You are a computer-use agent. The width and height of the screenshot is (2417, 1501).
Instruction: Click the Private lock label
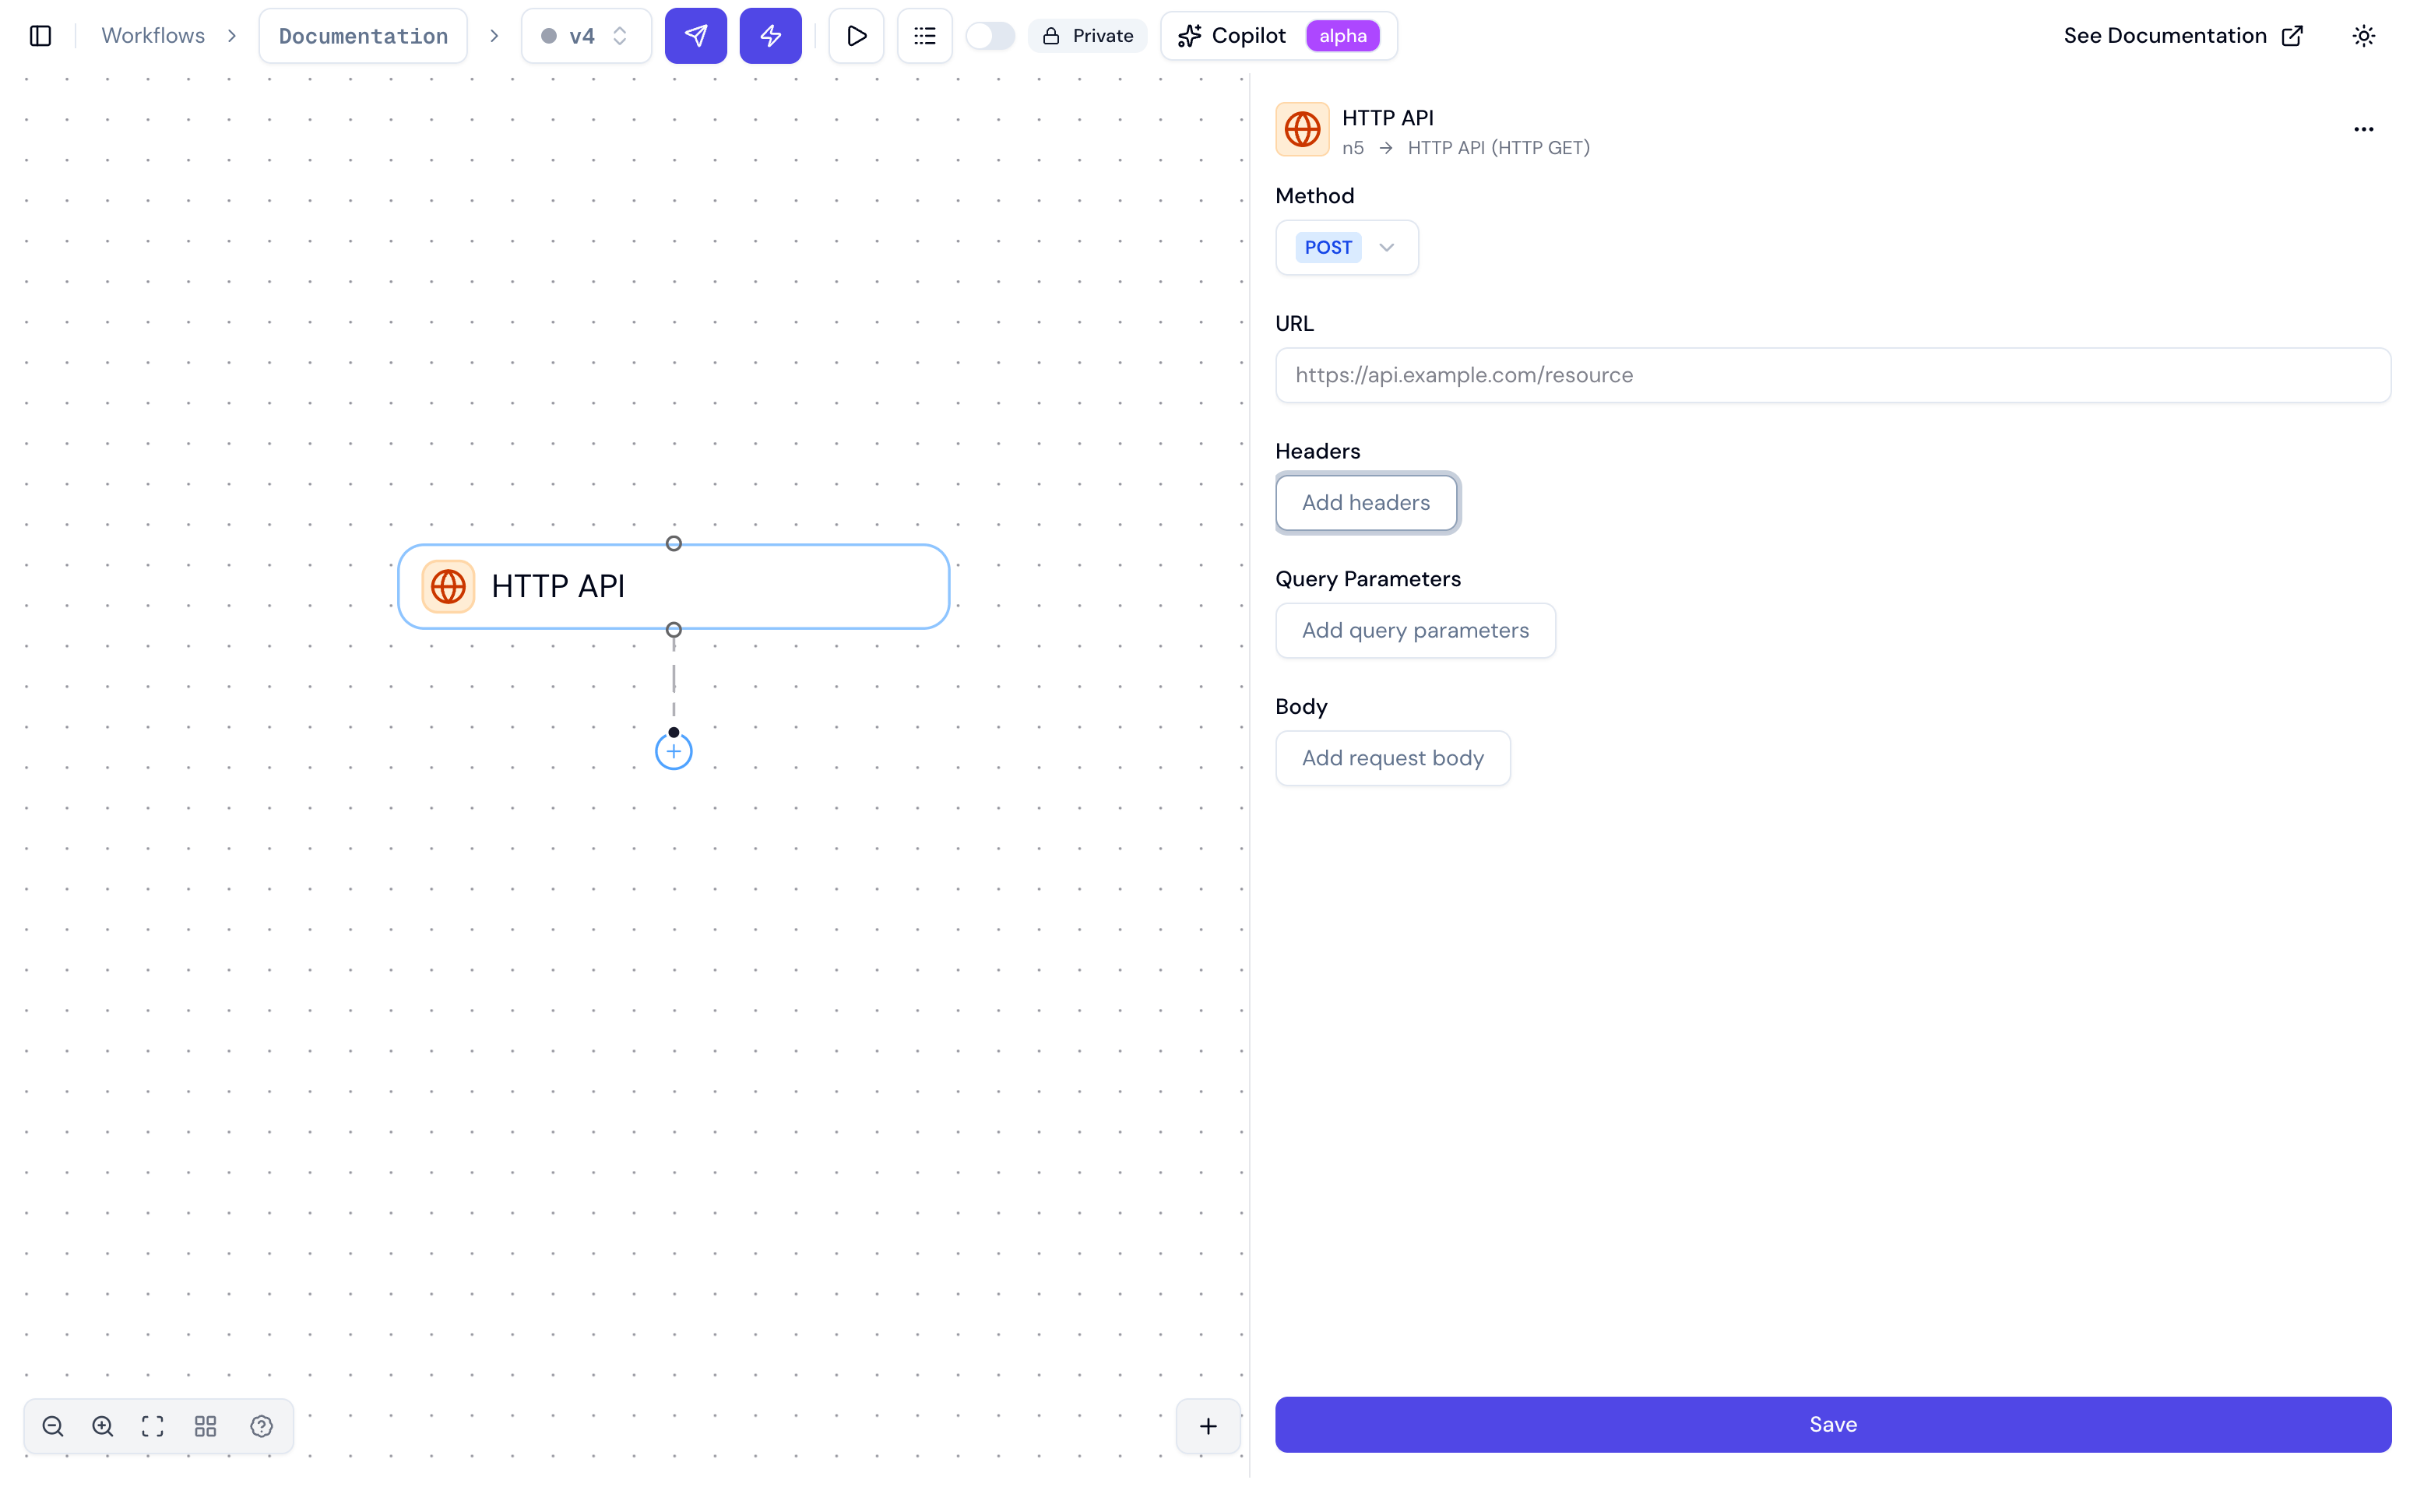(1088, 36)
